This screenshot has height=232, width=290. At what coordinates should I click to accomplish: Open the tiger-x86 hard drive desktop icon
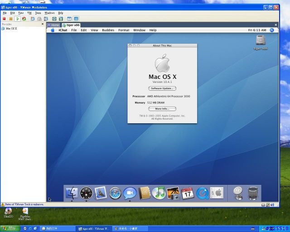[261, 42]
